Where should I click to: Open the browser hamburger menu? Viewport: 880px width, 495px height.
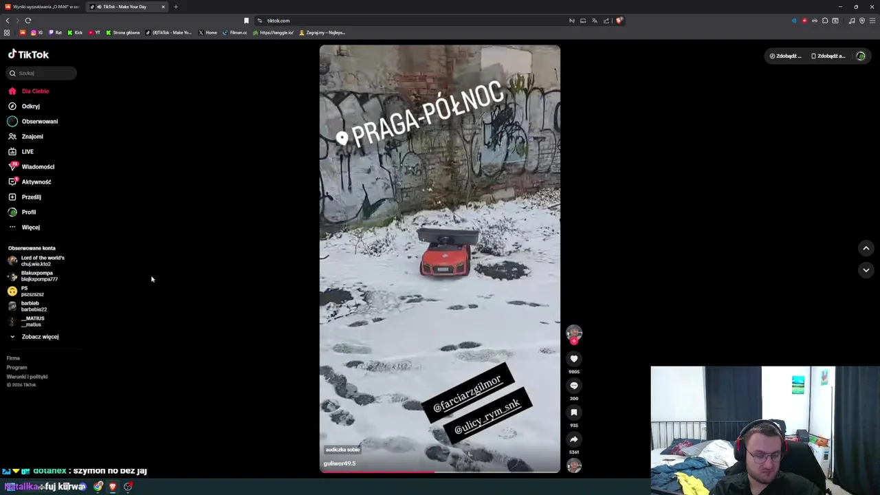(x=872, y=21)
